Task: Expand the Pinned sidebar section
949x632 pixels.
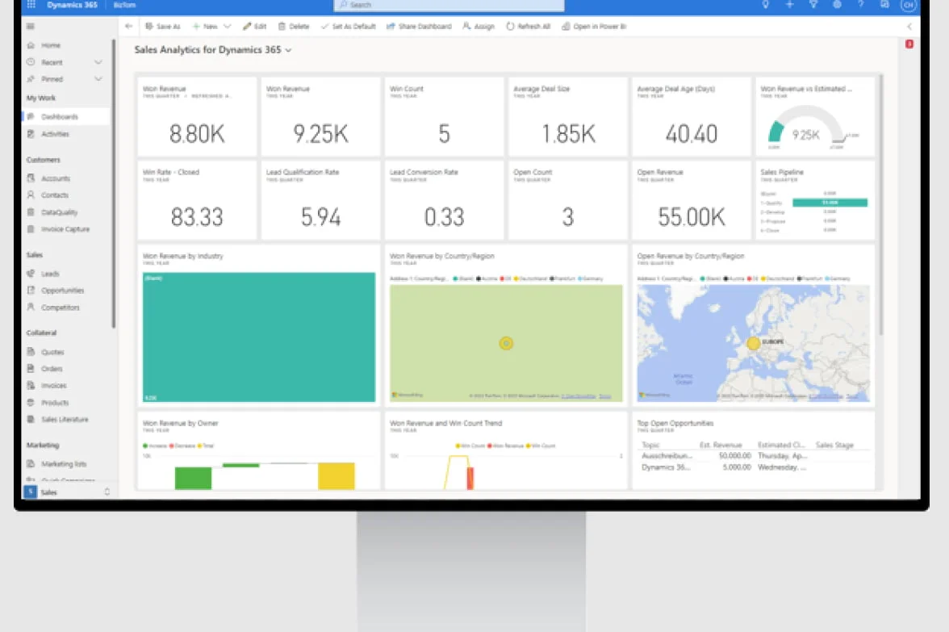Action: pos(98,79)
